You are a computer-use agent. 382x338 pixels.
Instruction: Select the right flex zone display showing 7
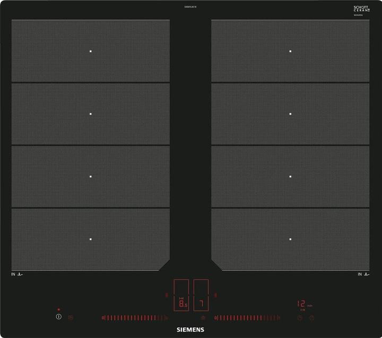201,296
